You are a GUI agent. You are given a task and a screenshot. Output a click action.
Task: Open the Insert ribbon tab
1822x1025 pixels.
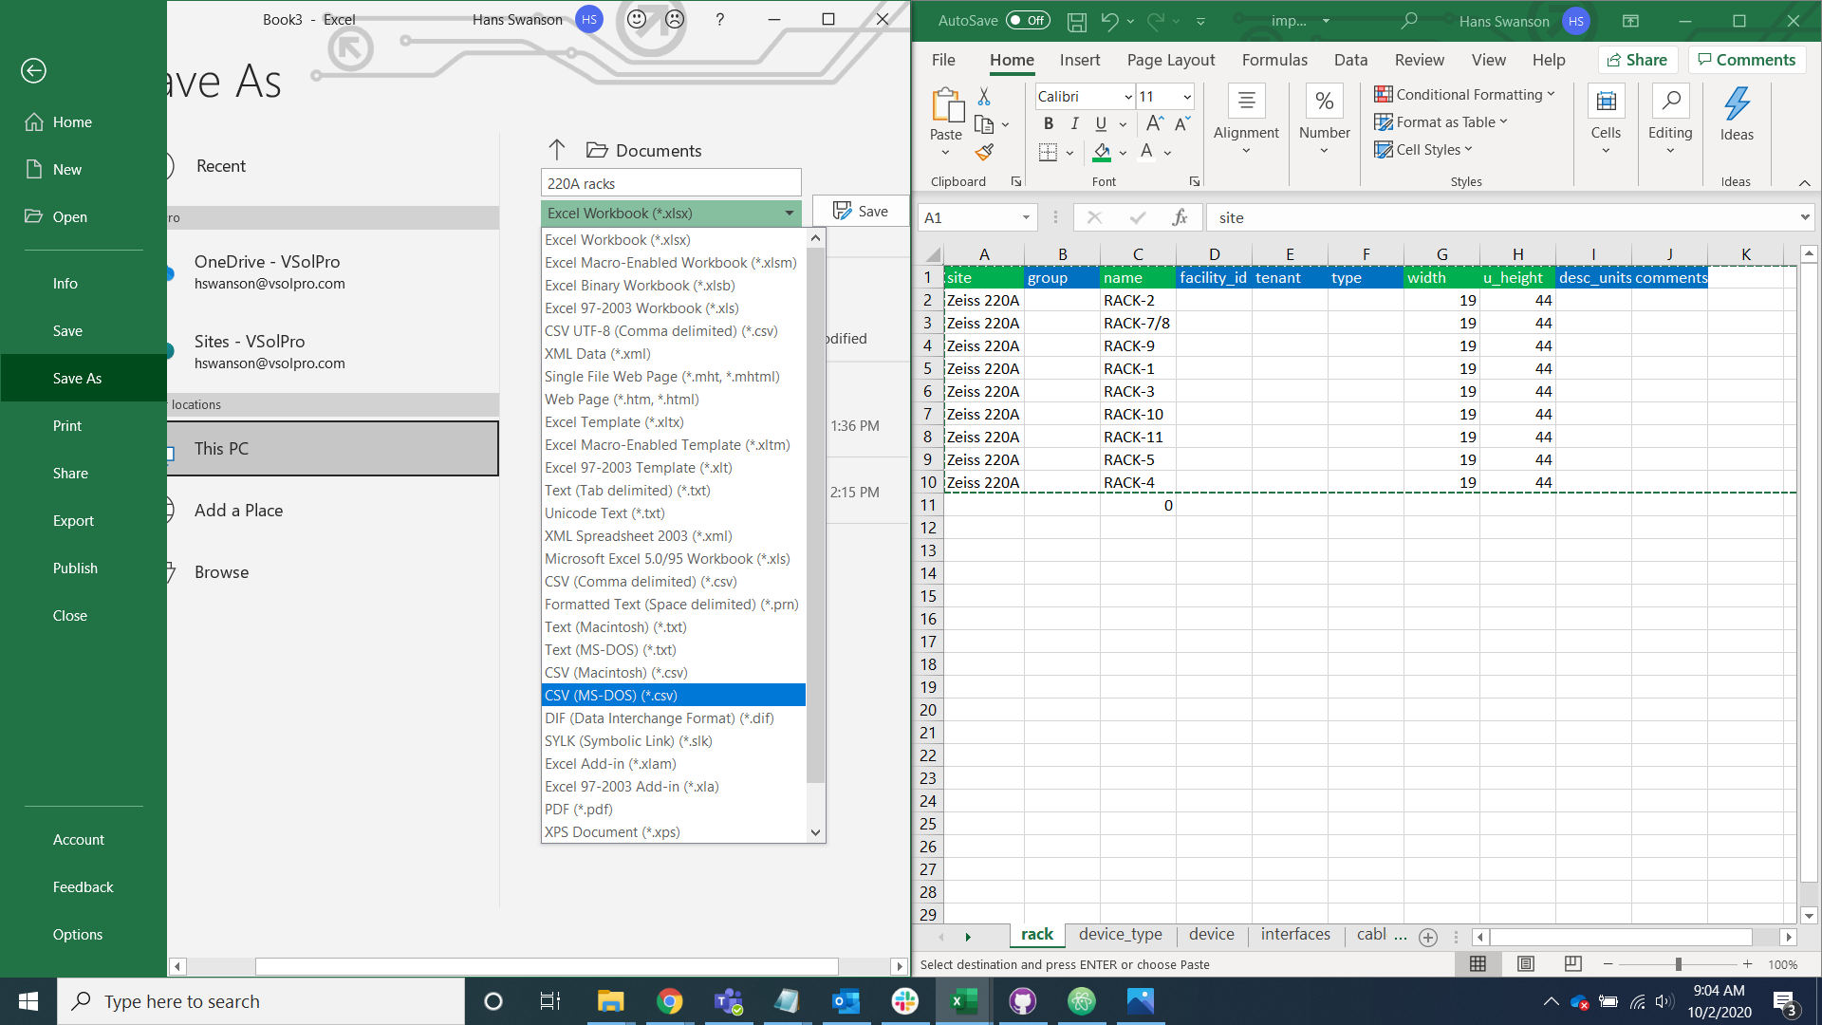click(x=1079, y=60)
